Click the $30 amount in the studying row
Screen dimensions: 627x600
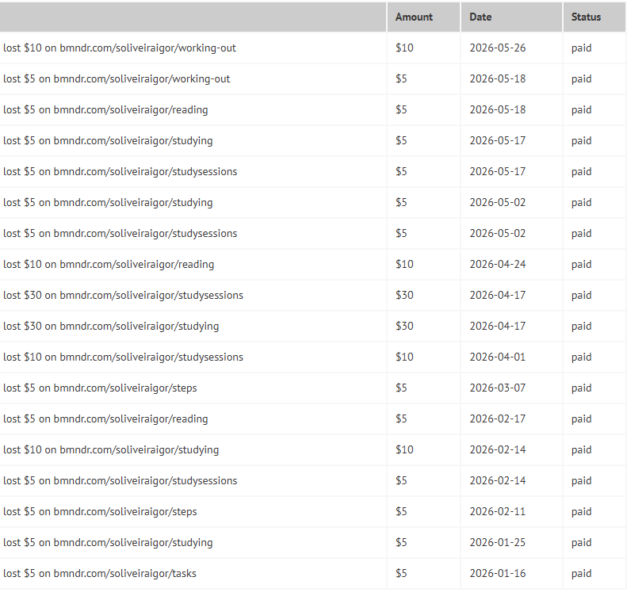point(404,327)
